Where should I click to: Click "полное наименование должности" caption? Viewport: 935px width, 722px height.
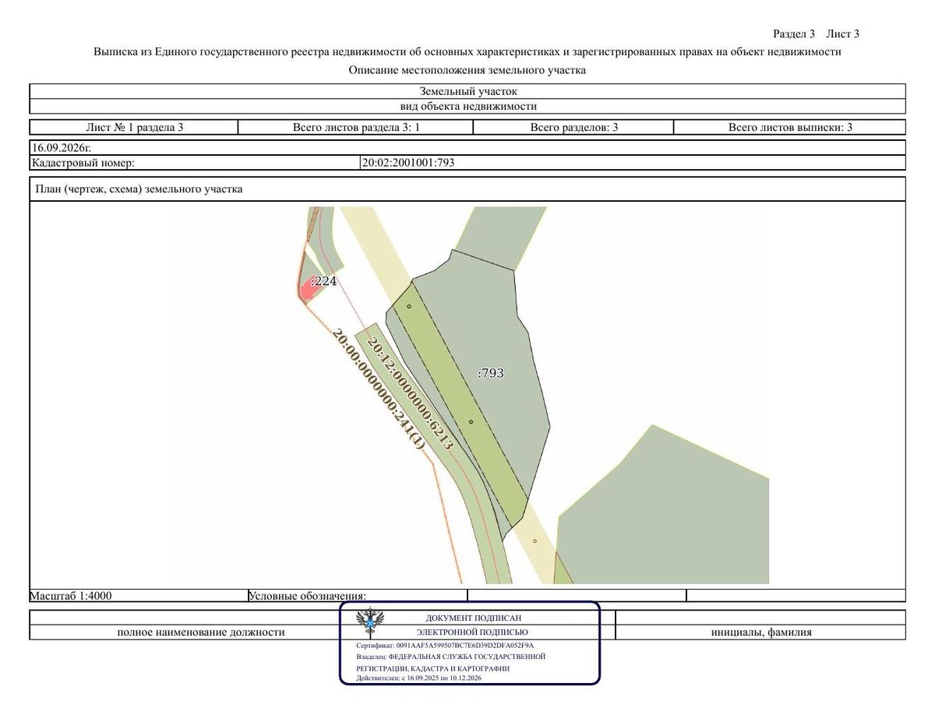201,632
